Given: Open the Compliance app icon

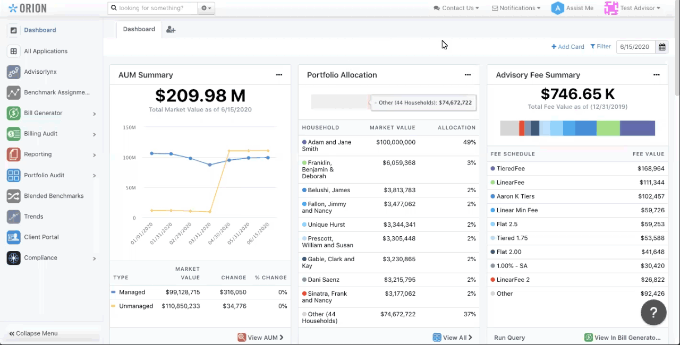Looking at the screenshot, I should pyautogui.click(x=14, y=258).
